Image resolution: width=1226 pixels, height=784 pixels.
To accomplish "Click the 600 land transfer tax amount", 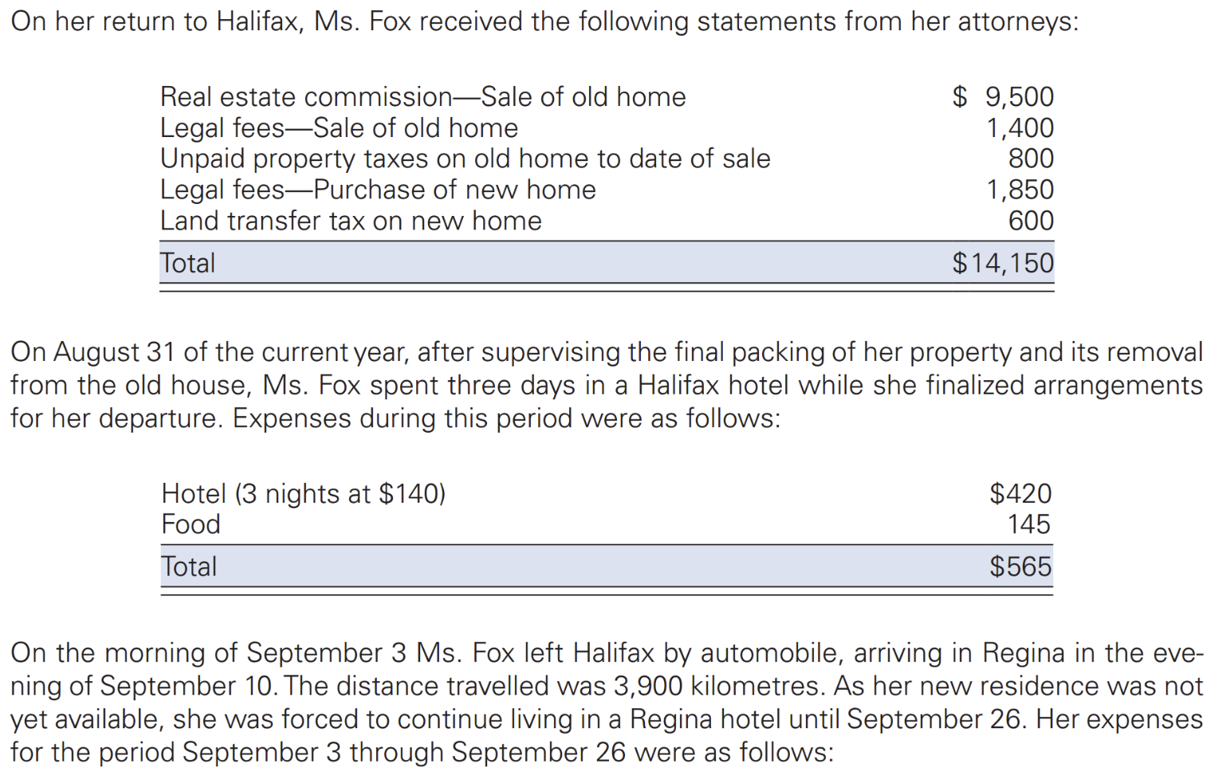I will pyautogui.click(x=1030, y=221).
